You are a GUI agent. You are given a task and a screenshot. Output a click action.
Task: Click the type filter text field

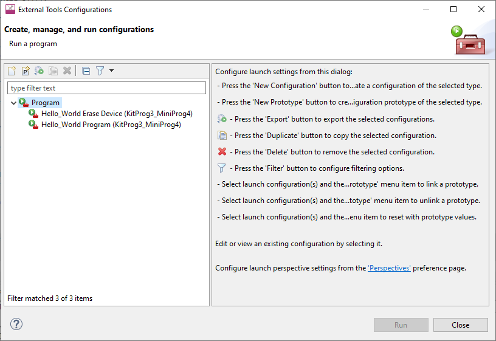point(106,88)
